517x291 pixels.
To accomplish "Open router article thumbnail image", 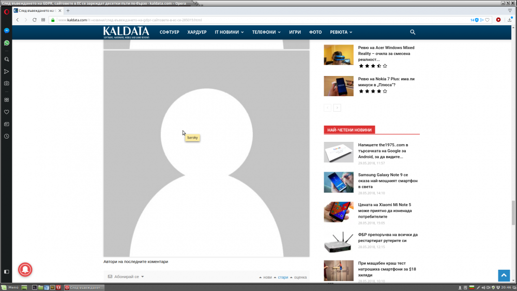I will [x=339, y=242].
